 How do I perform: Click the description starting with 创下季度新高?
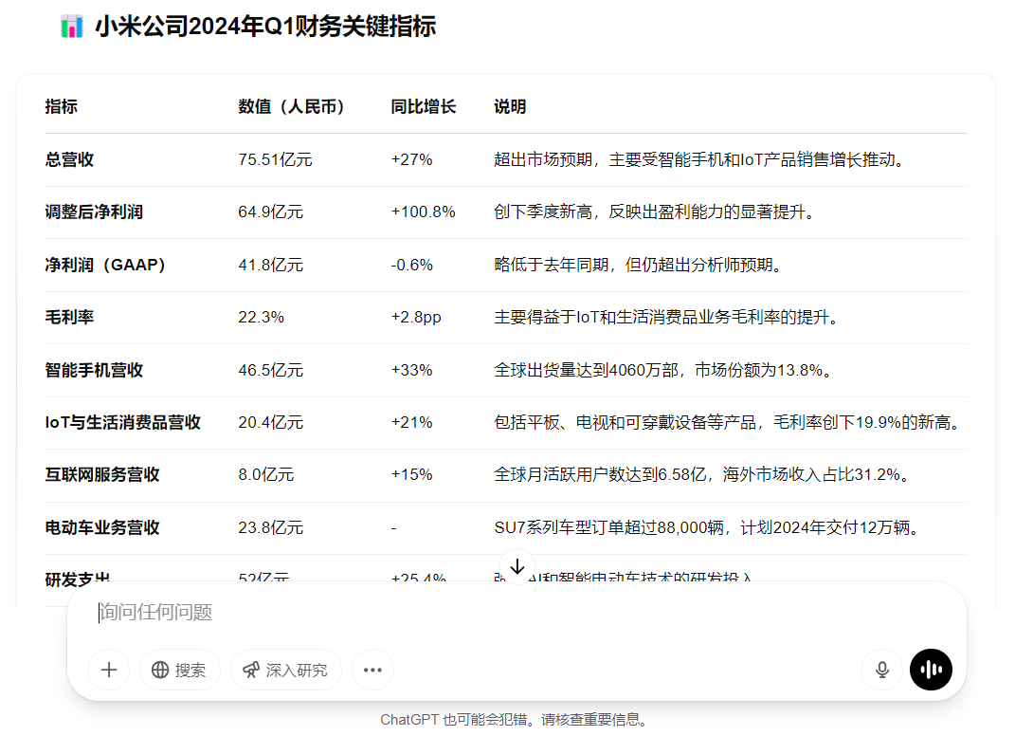pos(654,212)
